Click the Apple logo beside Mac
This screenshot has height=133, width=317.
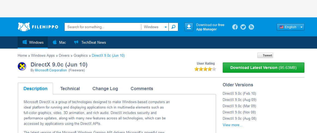tap(55, 42)
